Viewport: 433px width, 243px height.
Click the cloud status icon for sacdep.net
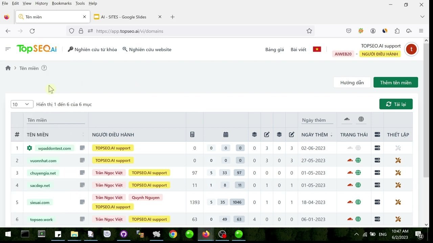tap(350, 185)
